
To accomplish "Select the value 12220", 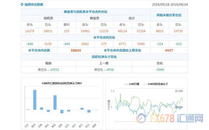I will (x=104, y=31).
